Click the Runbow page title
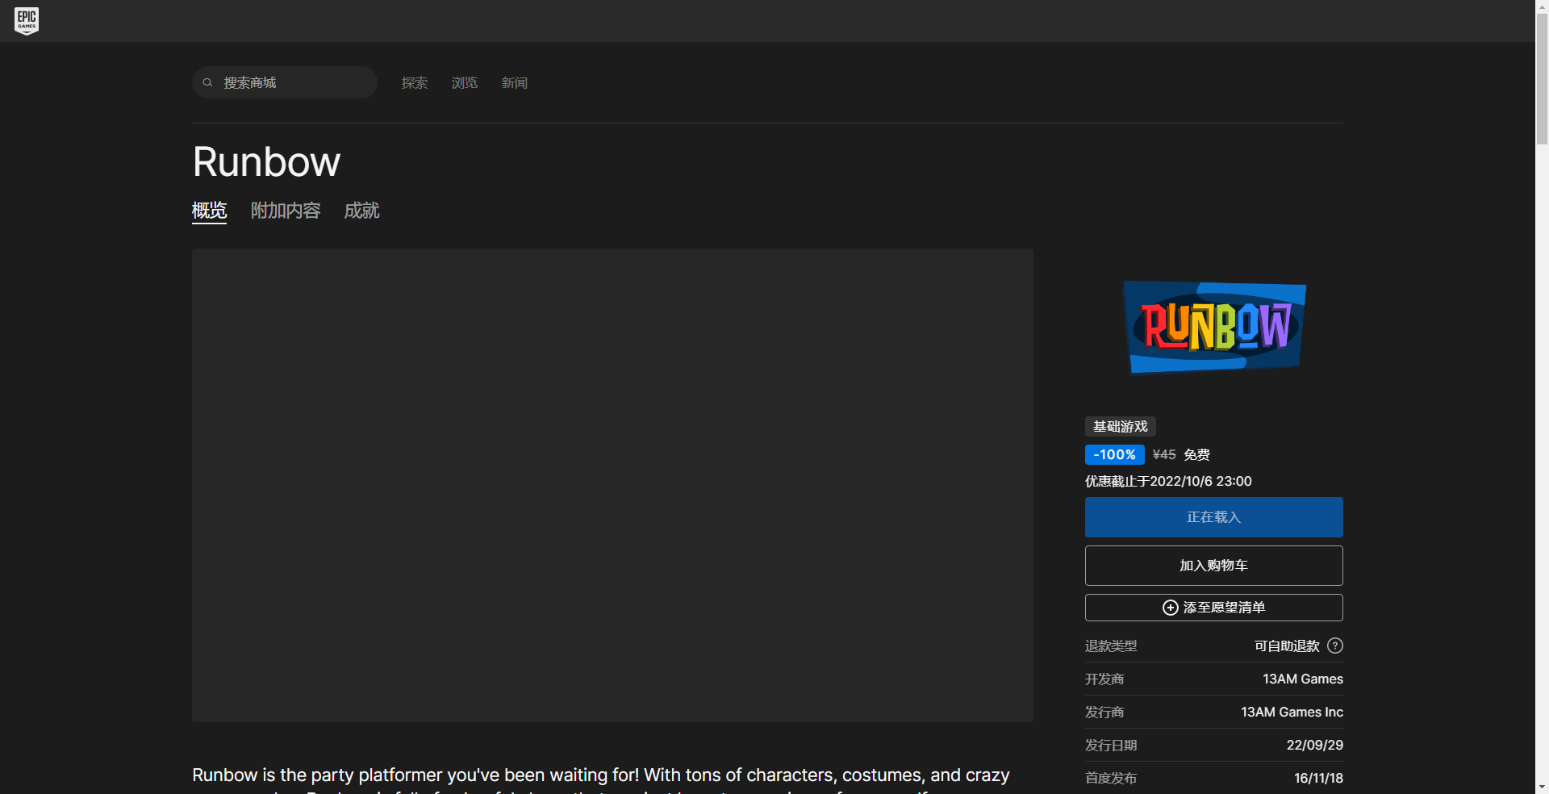The width and height of the screenshot is (1549, 794). click(x=266, y=162)
